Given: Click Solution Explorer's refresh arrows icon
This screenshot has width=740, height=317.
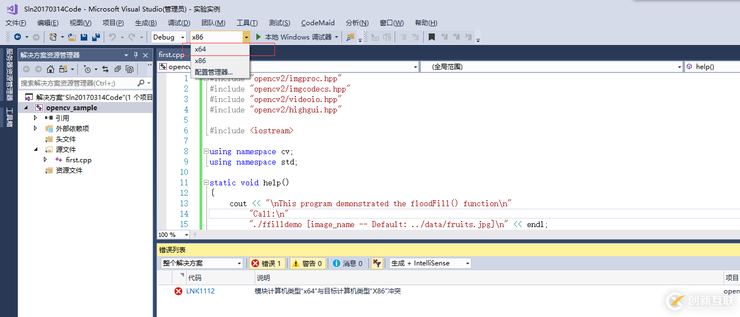Looking at the screenshot, I should [x=105, y=69].
